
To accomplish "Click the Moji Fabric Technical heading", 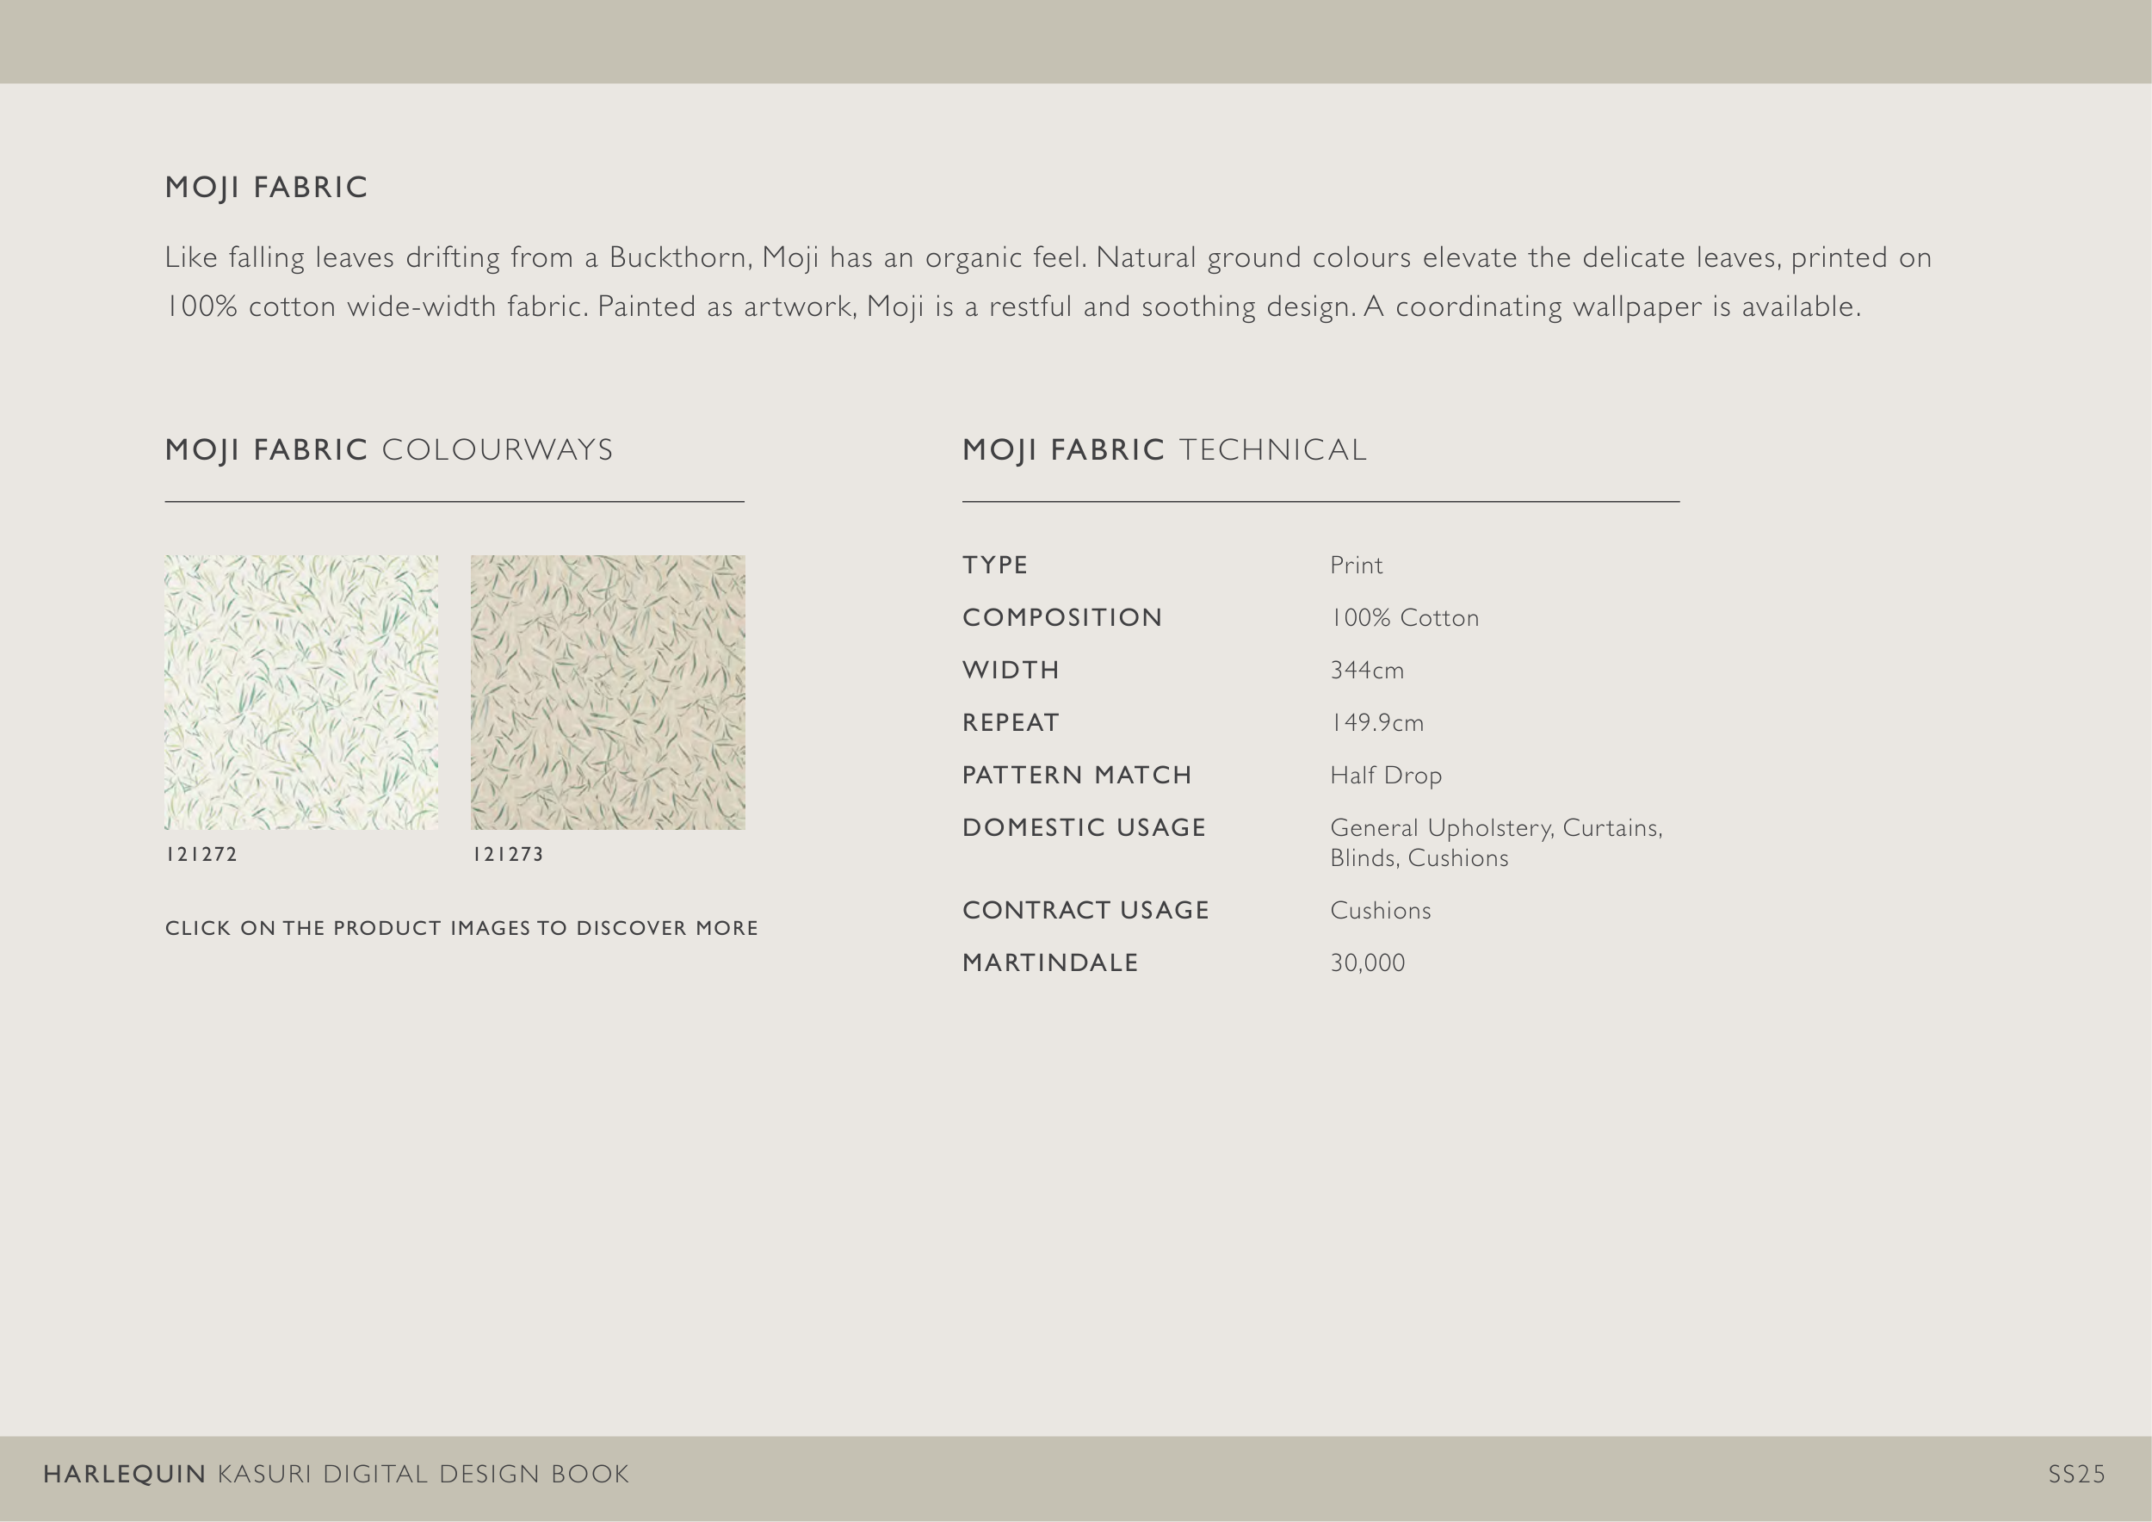I will pos(1164,450).
